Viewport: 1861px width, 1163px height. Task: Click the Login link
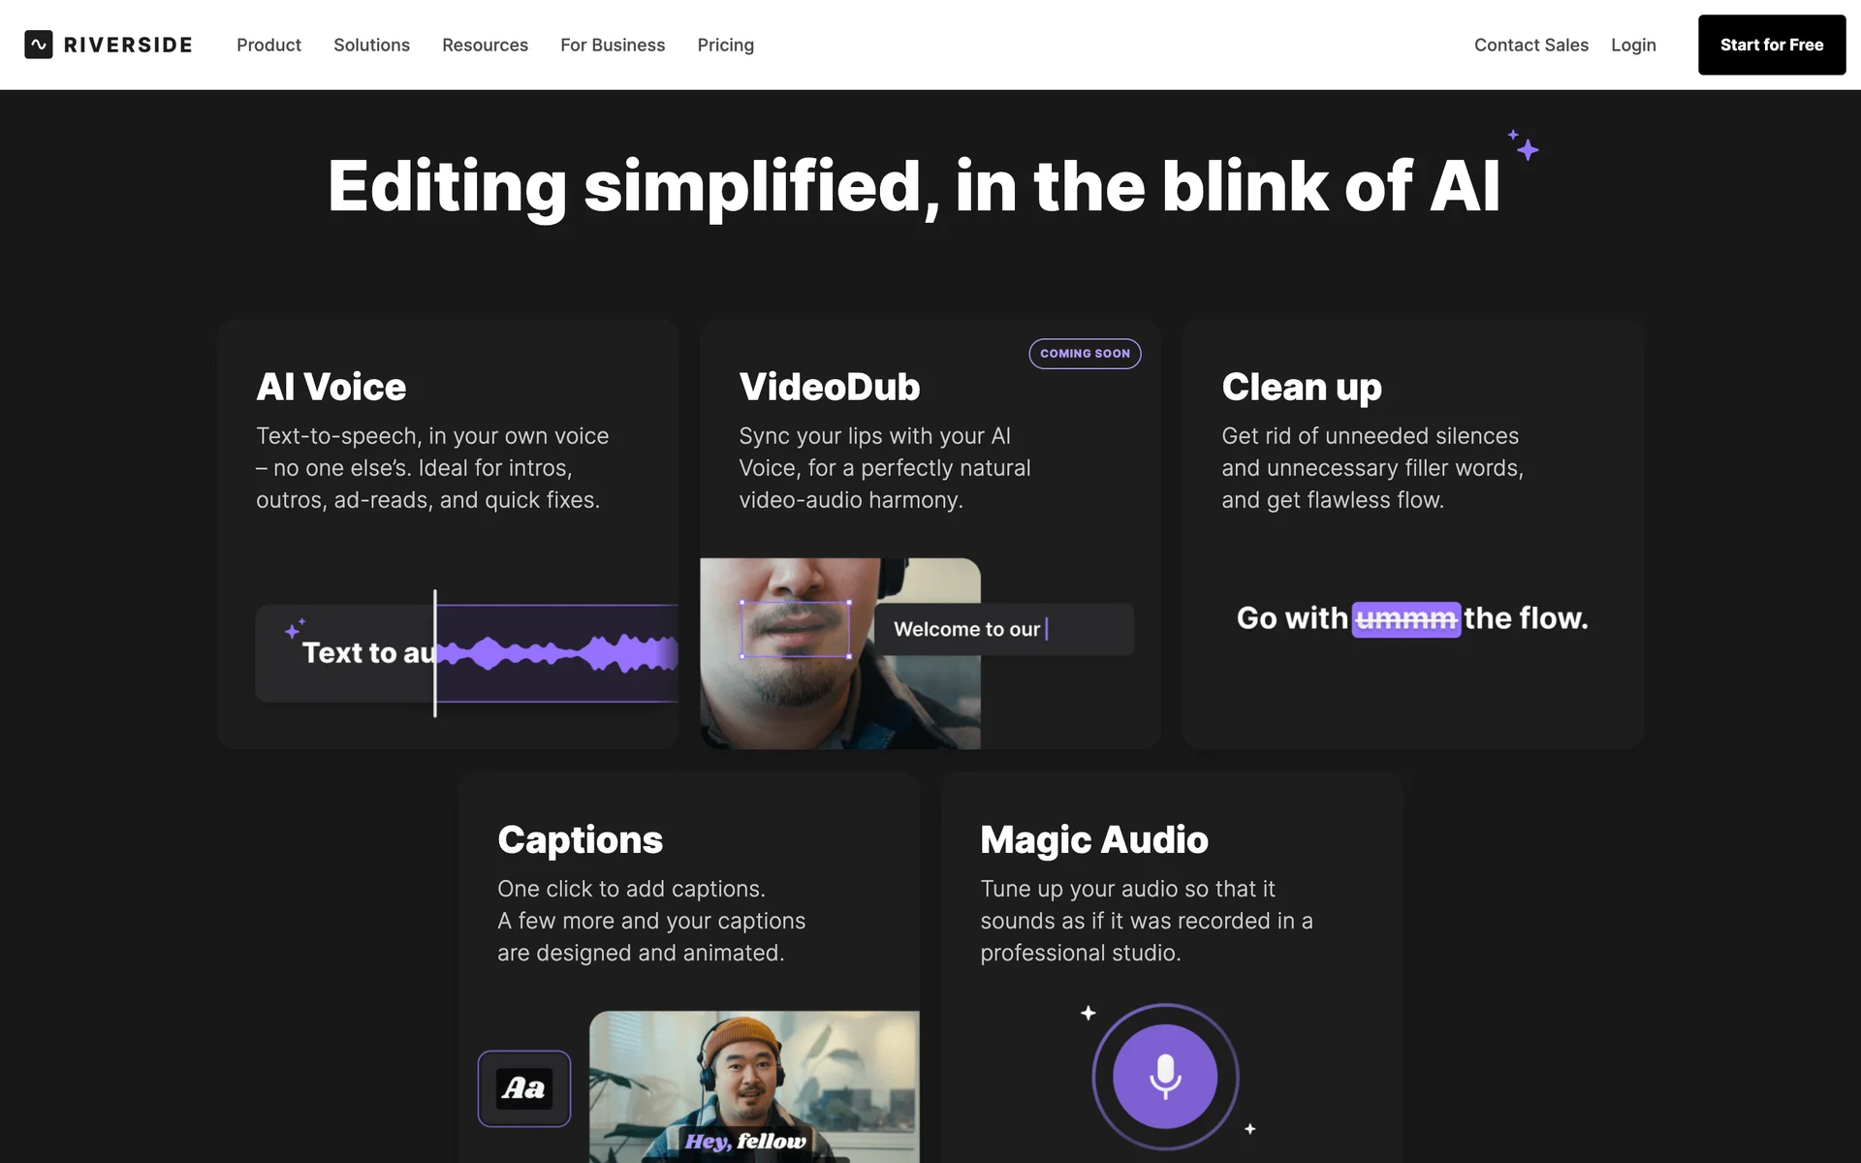1633,45
